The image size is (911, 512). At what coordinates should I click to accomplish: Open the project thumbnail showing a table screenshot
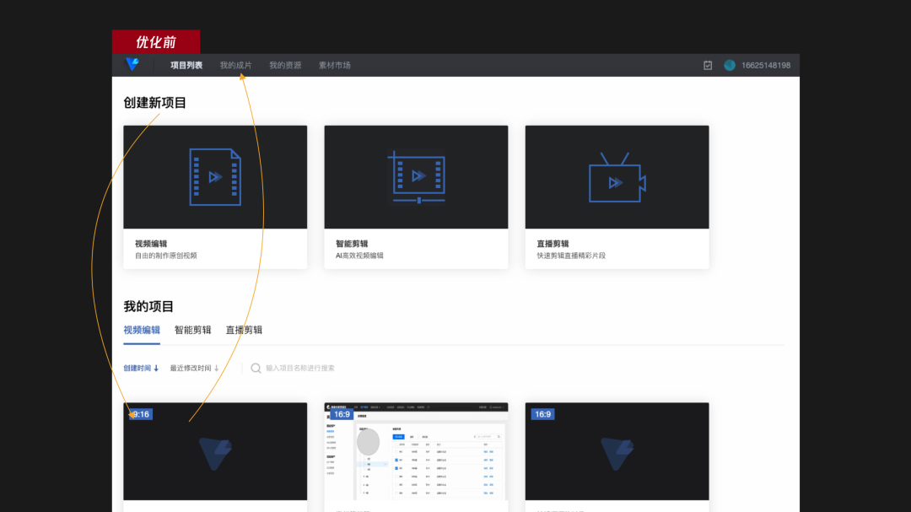coord(416,451)
